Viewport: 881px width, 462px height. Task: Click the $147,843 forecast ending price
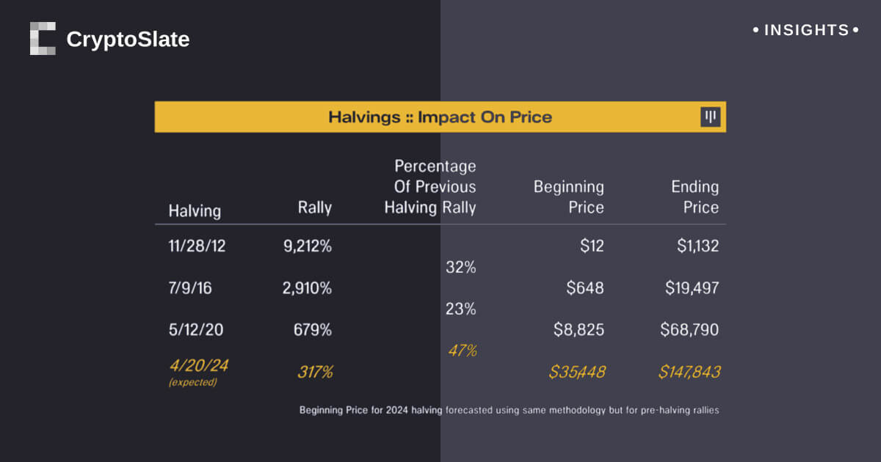(689, 372)
